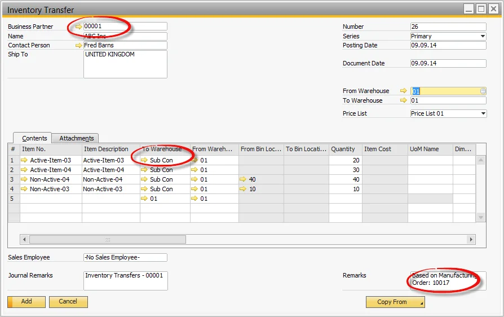504x317 pixels.
Task: Open Business Partner link arrow
Action: (78, 27)
